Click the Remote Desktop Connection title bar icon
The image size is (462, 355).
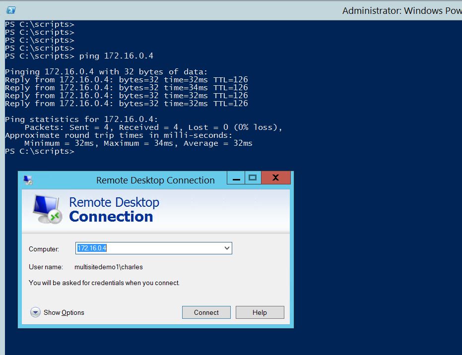pyautogui.click(x=28, y=180)
